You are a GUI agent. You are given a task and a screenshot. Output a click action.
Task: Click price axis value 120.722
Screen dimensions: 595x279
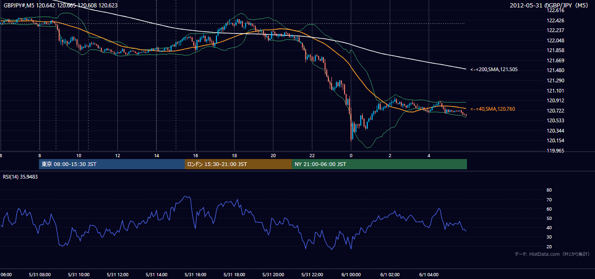pos(555,111)
